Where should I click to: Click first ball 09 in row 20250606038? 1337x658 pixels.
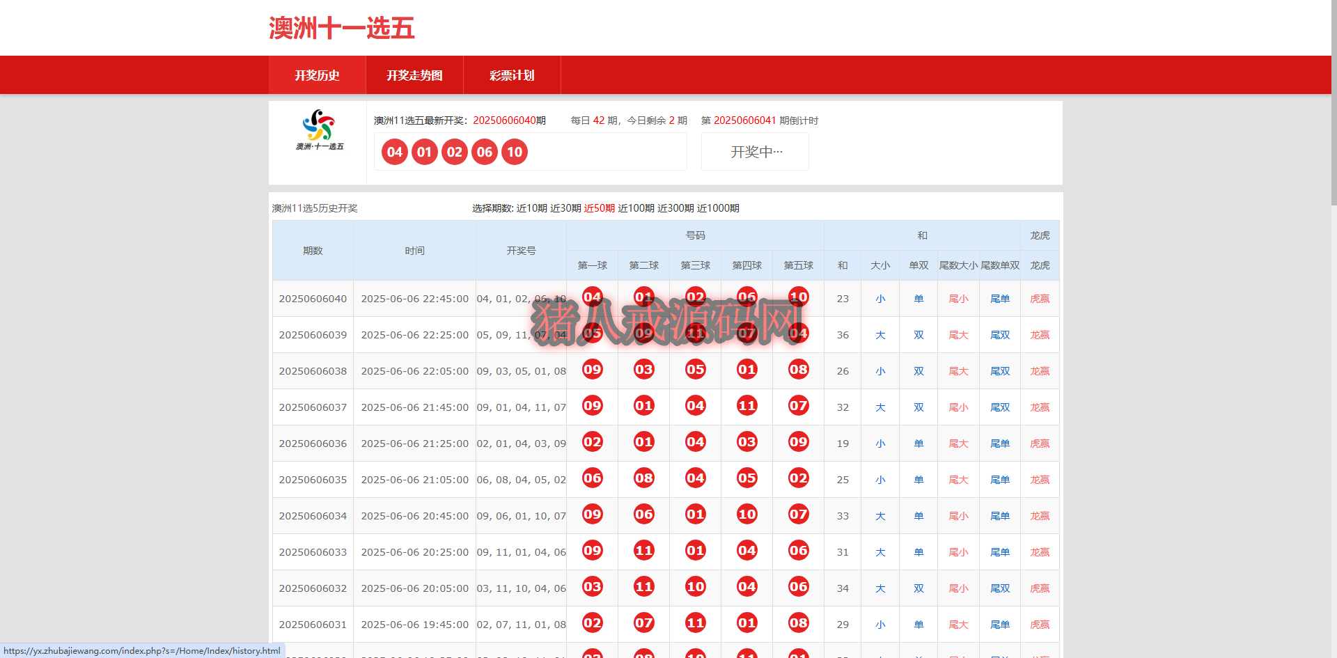pyautogui.click(x=593, y=370)
